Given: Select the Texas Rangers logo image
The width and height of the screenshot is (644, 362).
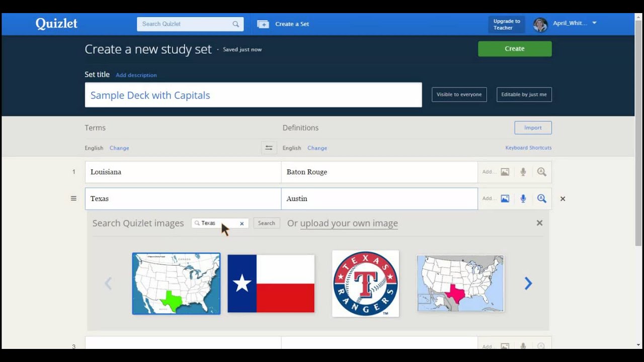Looking at the screenshot, I should (366, 284).
